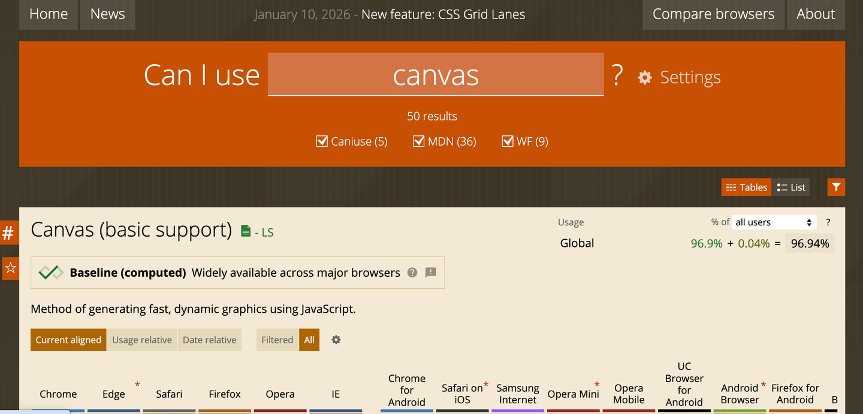863x414 pixels.
Task: Click the Settings gear icon
Action: 645,77
